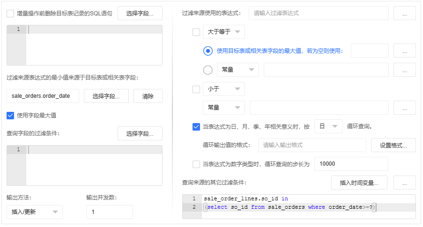Focus the 输出并发数 input field
Image resolution: width=423 pixels, height=227 pixels.
[x=110, y=212]
